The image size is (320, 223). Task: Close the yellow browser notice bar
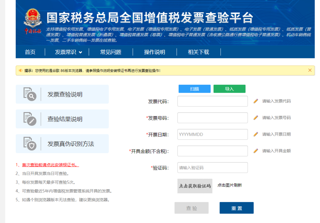(x=310, y=70)
